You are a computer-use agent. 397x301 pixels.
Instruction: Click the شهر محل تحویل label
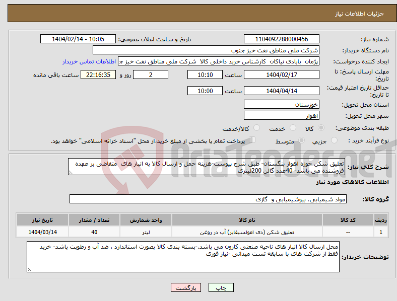[x=367, y=116]
